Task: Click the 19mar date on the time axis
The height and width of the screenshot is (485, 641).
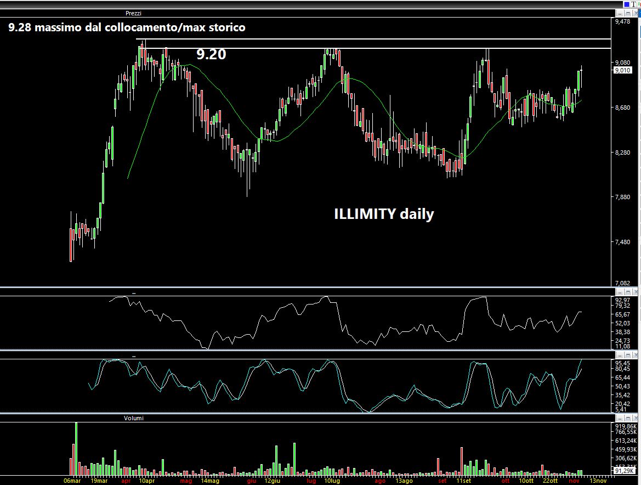Action: tap(99, 481)
